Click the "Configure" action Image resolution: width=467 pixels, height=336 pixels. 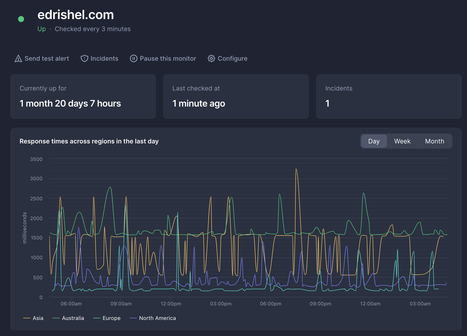coord(232,58)
